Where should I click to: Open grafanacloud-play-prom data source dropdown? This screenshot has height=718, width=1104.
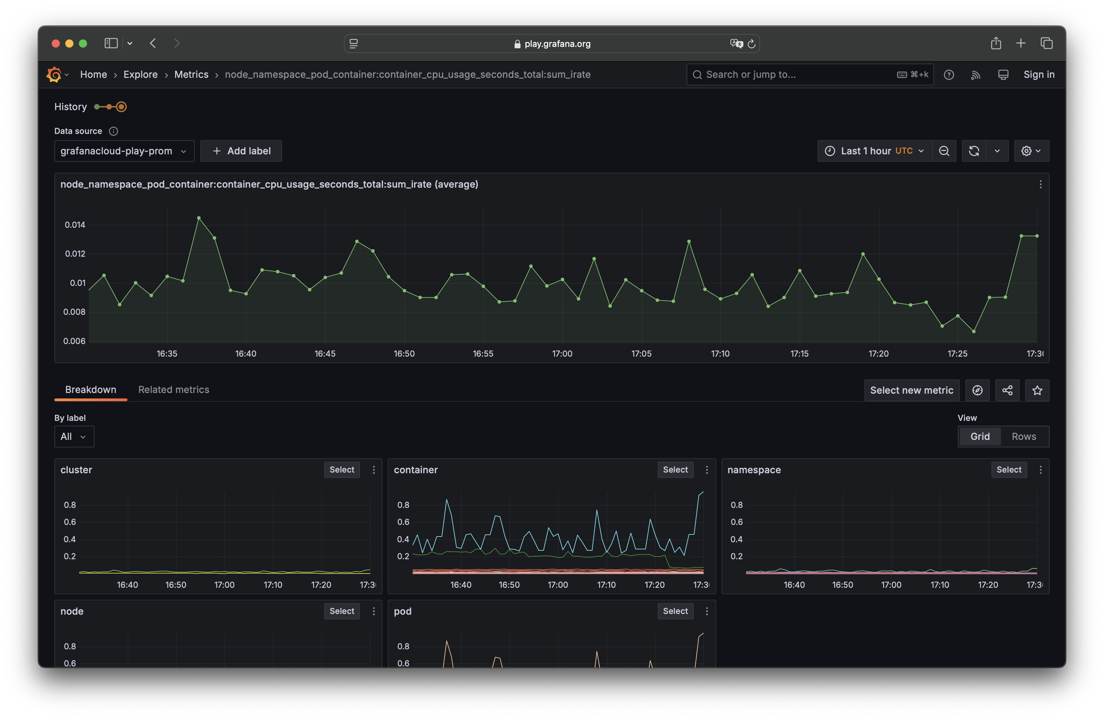[x=124, y=151]
